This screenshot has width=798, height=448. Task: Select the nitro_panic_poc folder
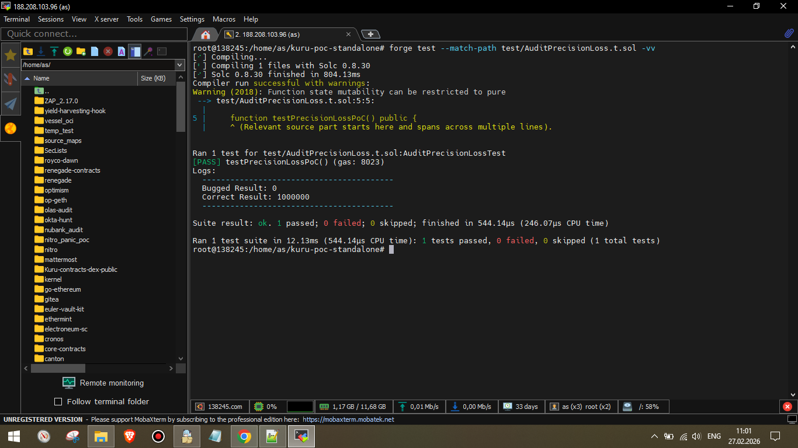[x=62, y=240]
